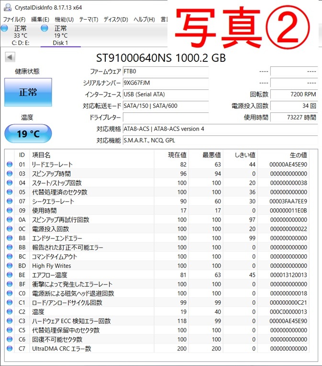
Task: Select the C: D: E: drive tab
Action: coord(21,35)
